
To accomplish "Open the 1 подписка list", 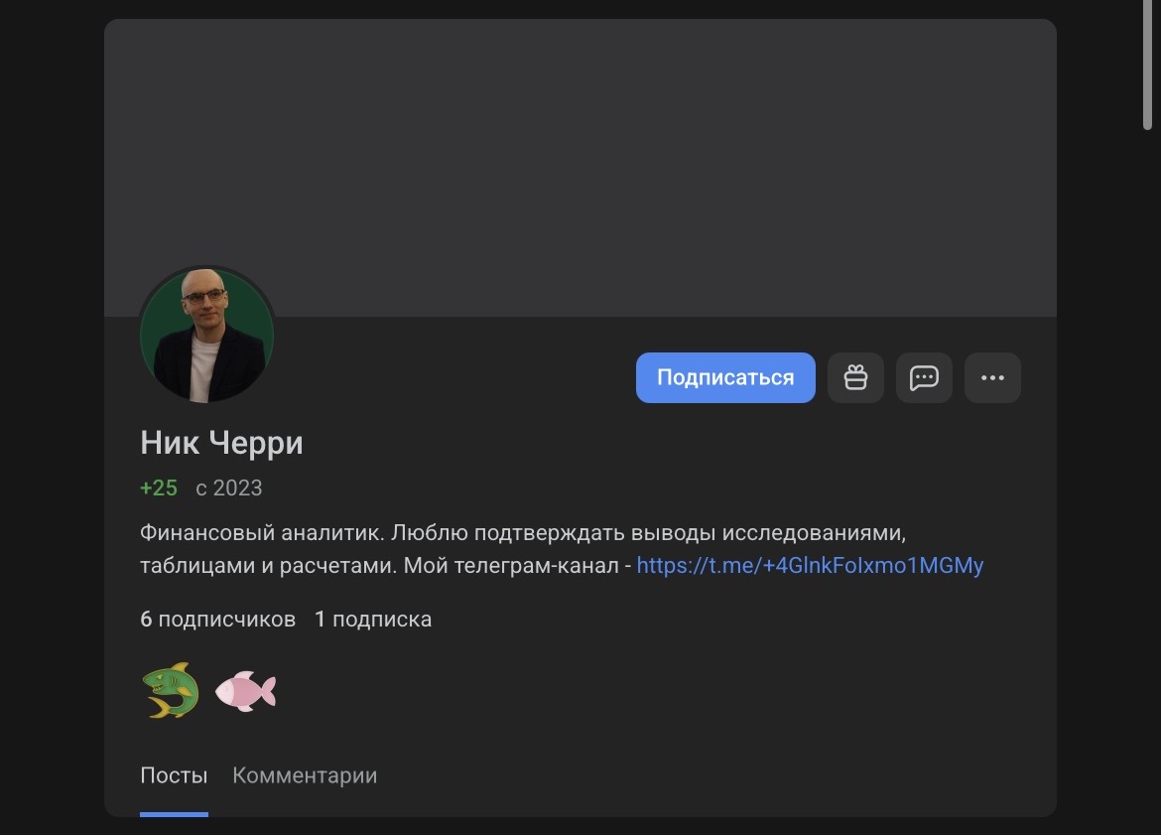I will click(x=373, y=620).
